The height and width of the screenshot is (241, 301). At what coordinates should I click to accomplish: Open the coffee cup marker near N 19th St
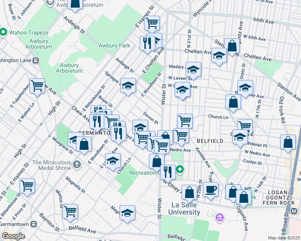[x=210, y=190]
